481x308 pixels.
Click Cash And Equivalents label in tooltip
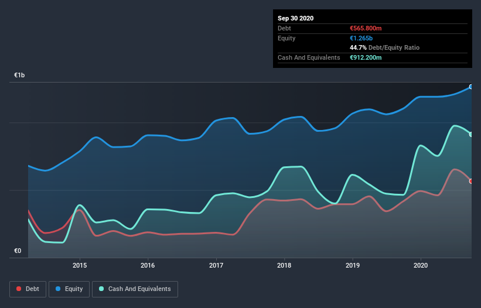(309, 57)
